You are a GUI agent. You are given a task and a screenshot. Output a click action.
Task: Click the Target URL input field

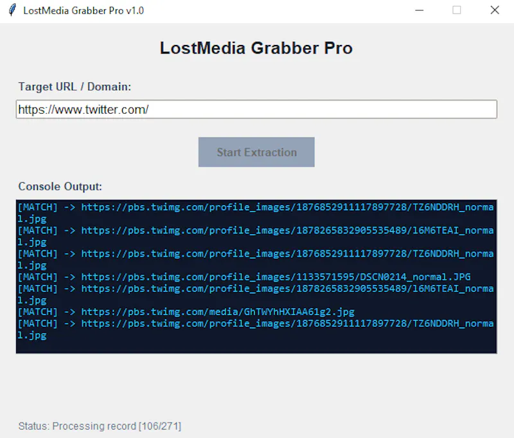(256, 109)
